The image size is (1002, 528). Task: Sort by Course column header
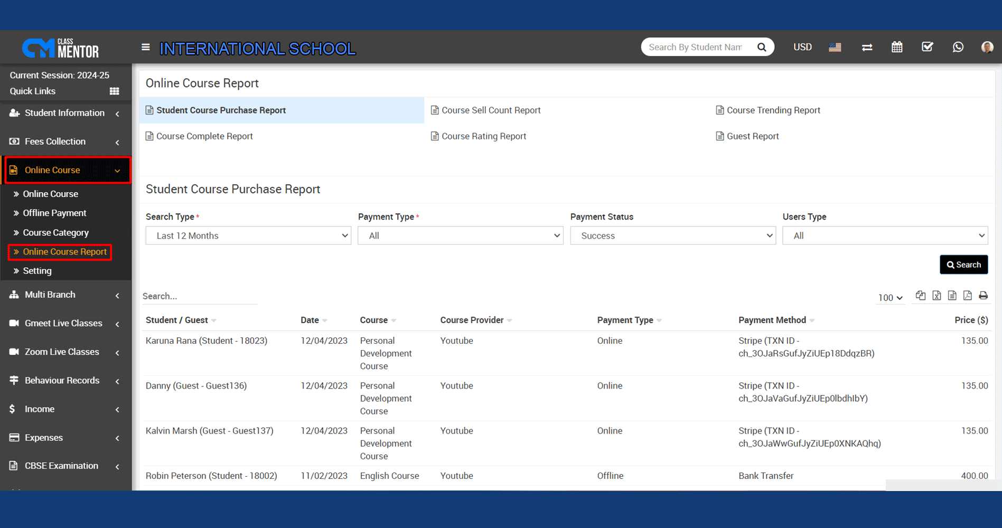[378, 320]
